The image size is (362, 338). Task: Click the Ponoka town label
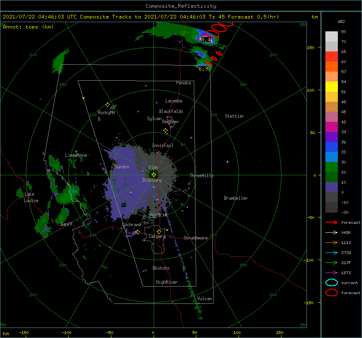pos(183,83)
